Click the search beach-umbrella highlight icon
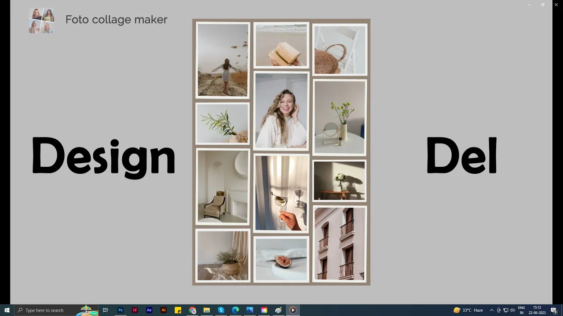This screenshot has width=563, height=316. [86, 310]
